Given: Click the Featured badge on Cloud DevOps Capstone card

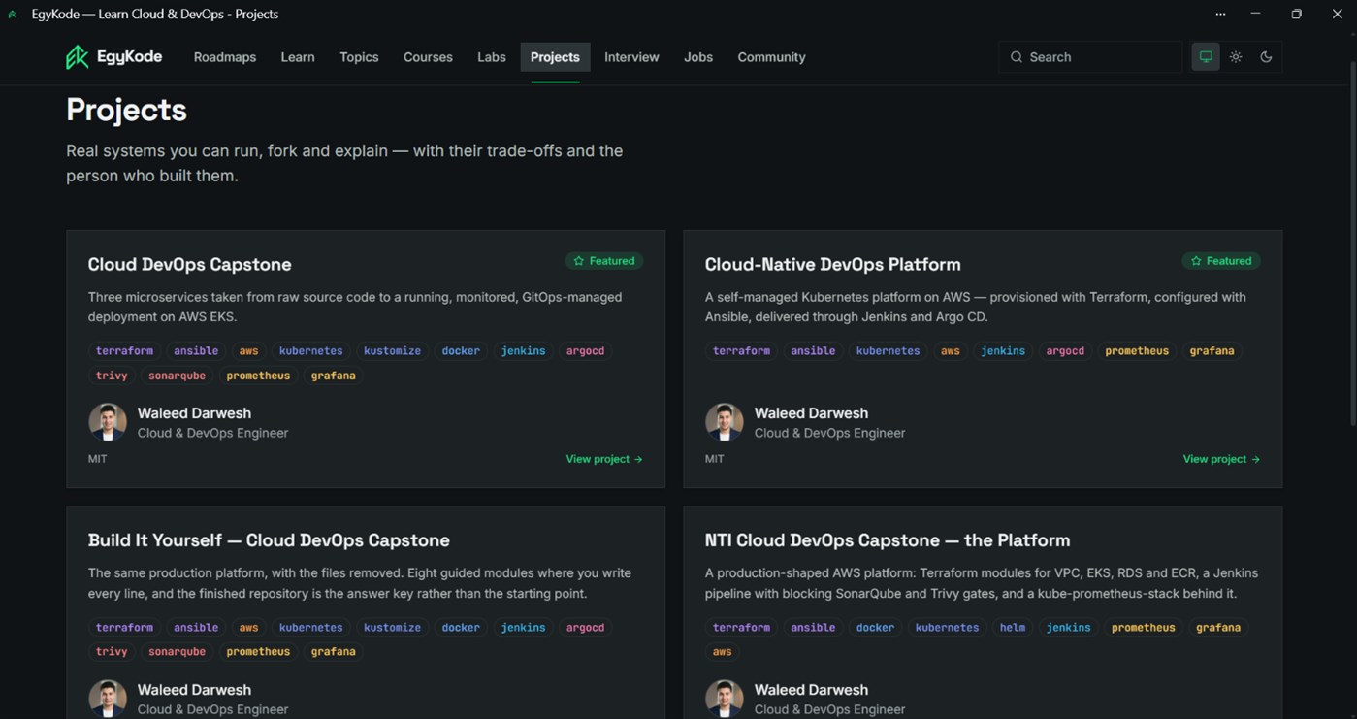Looking at the screenshot, I should click(604, 261).
